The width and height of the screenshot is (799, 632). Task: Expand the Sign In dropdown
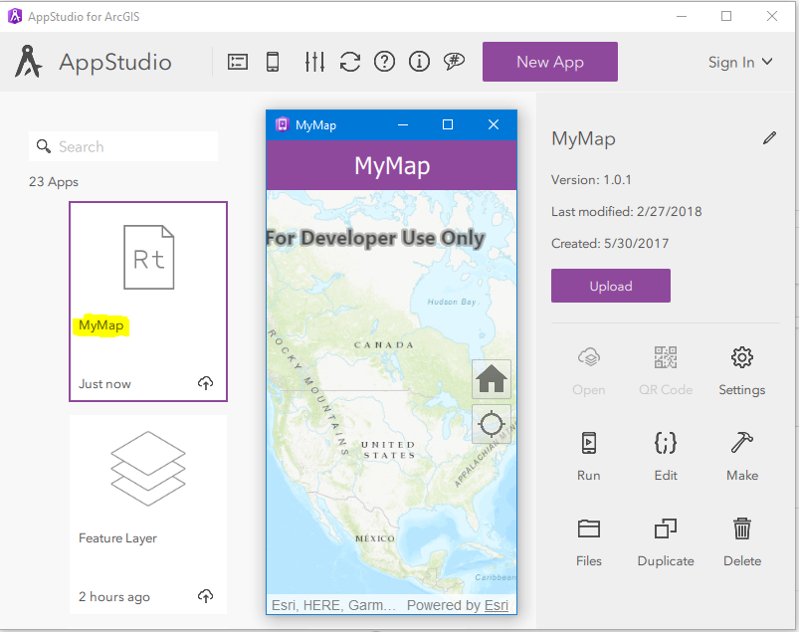(x=740, y=62)
